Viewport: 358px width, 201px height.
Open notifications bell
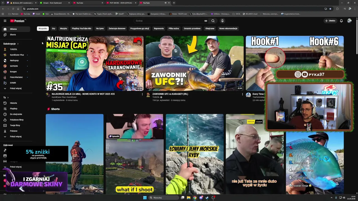click(x=341, y=21)
